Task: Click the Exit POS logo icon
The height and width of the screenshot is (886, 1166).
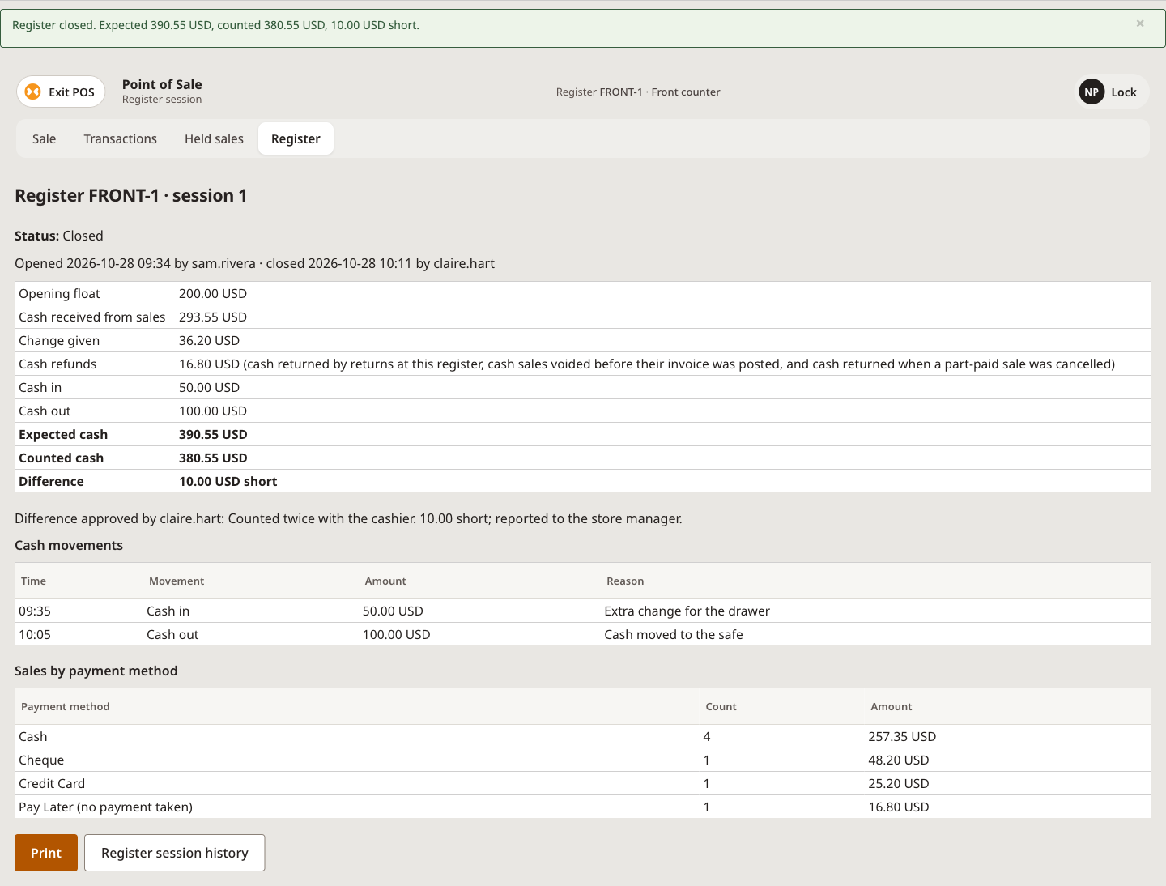Action: (x=32, y=92)
